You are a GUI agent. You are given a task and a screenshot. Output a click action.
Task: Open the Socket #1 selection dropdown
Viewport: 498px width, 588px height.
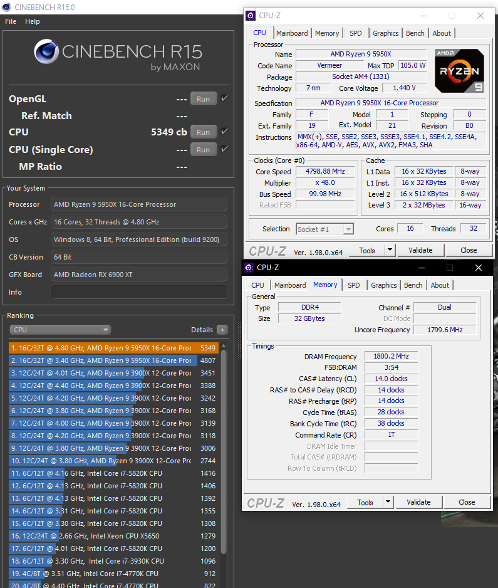click(324, 229)
